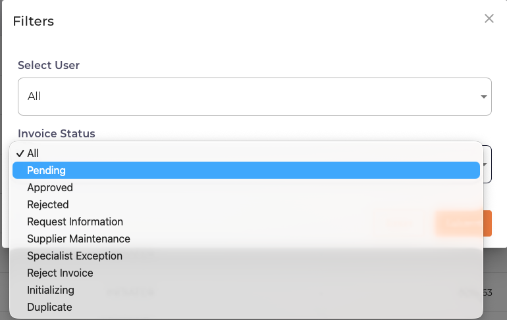Click the checkmark beside All
507x320 pixels.
click(x=21, y=153)
